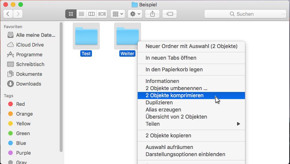
Task: Click the Weiter folder name label
Action: click(127, 54)
